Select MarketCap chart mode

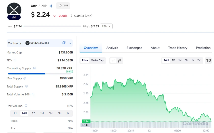97,60
